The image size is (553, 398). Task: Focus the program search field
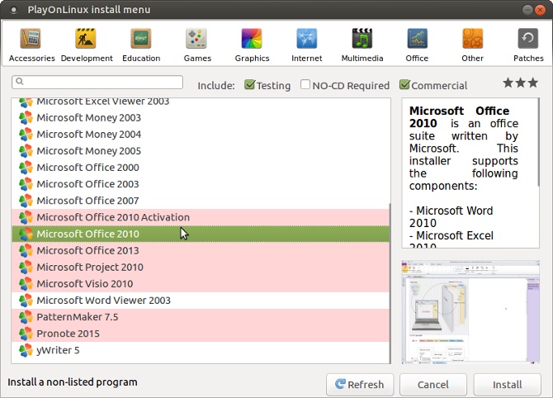pyautogui.click(x=97, y=82)
